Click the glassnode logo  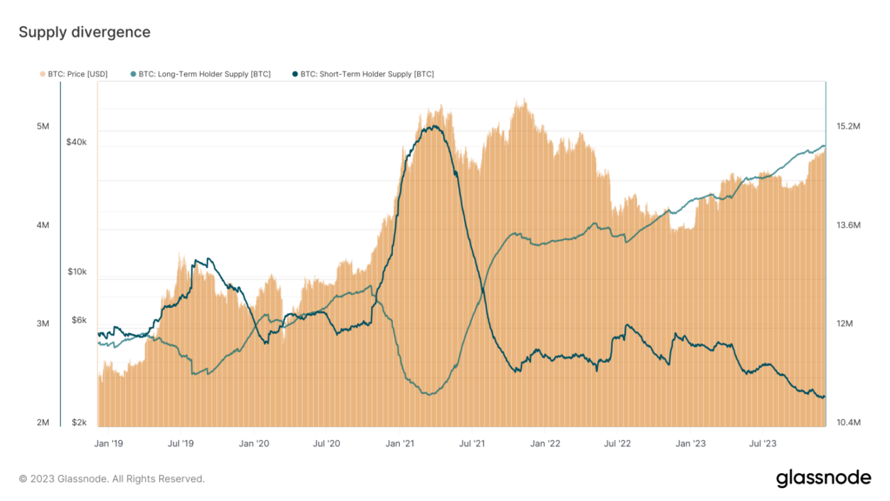[x=823, y=478]
